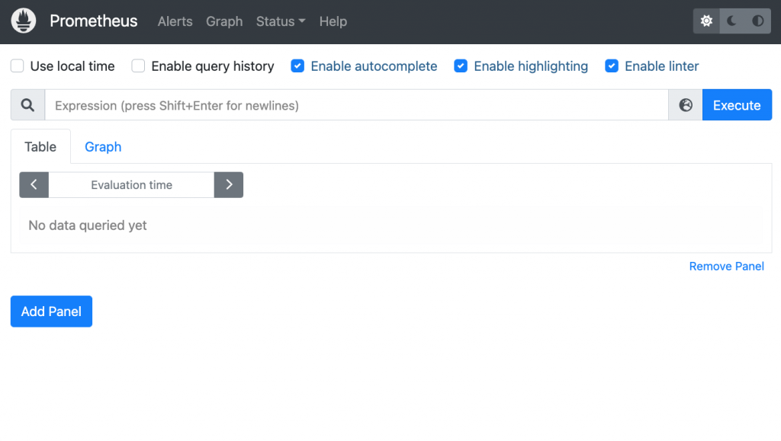781x441 pixels.
Task: Go to next evaluation time
Action: coord(229,185)
